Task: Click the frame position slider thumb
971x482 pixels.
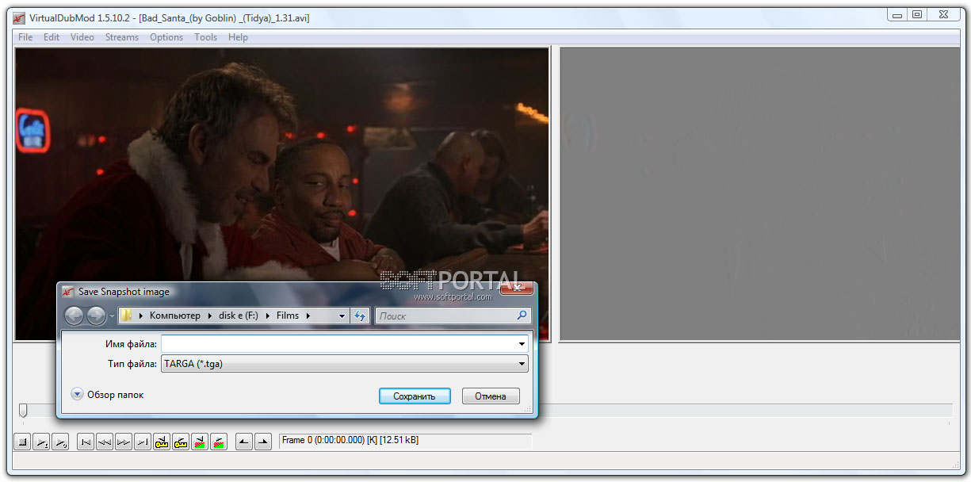Action: 23,410
